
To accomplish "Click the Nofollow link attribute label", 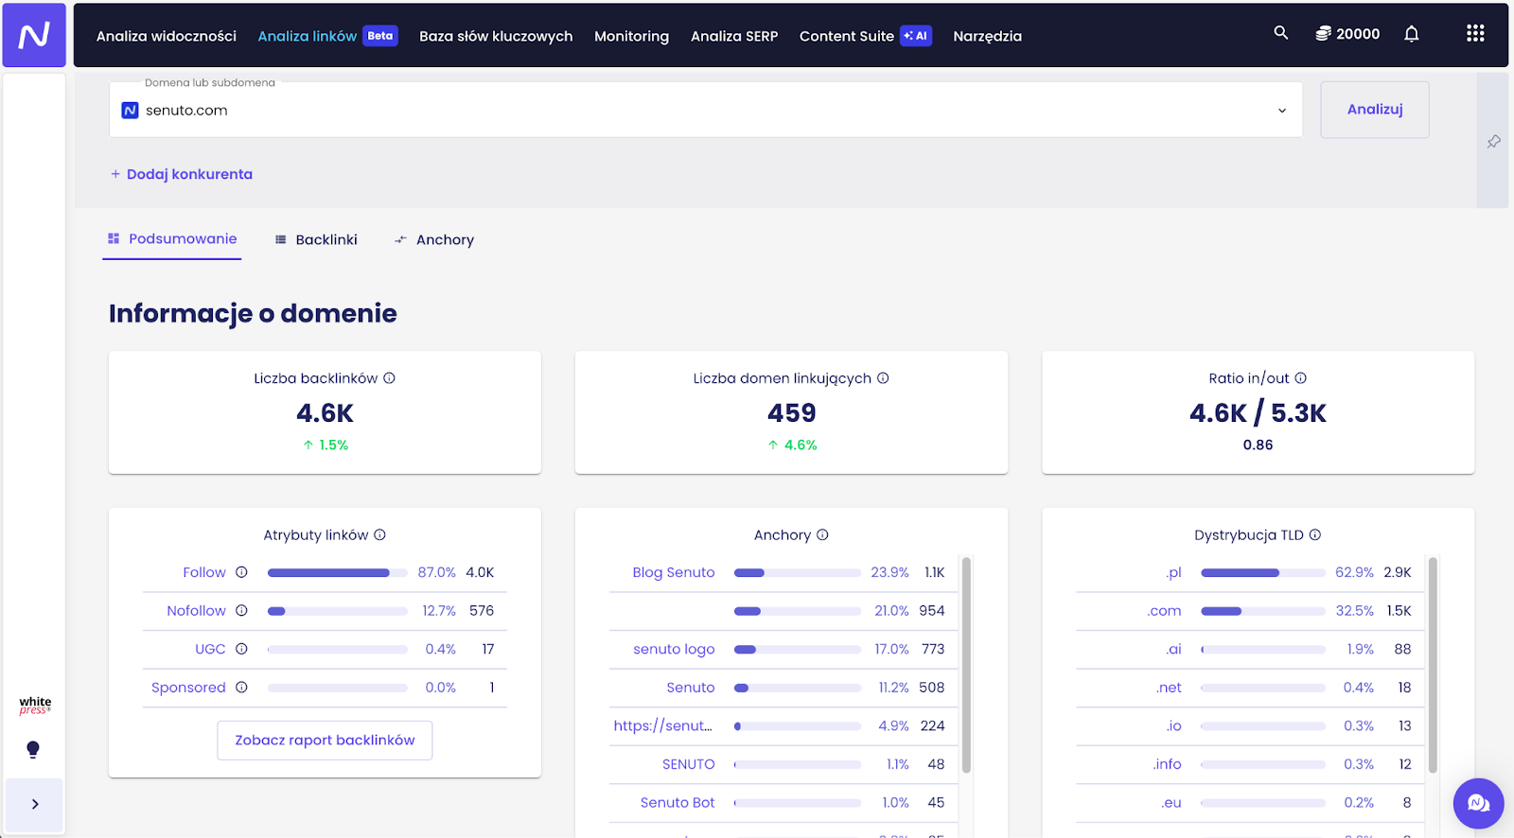I will (x=197, y=611).
